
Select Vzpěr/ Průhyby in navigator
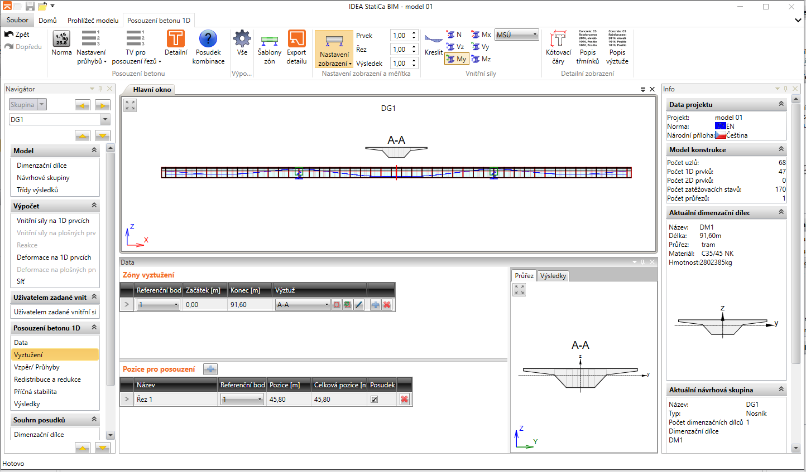click(x=37, y=367)
